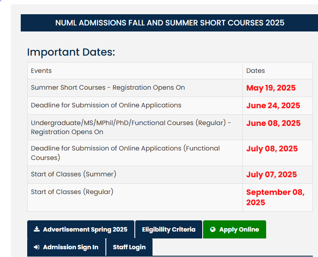Select the May 19, 2025 date
This screenshot has height=257, width=318.
point(271,88)
